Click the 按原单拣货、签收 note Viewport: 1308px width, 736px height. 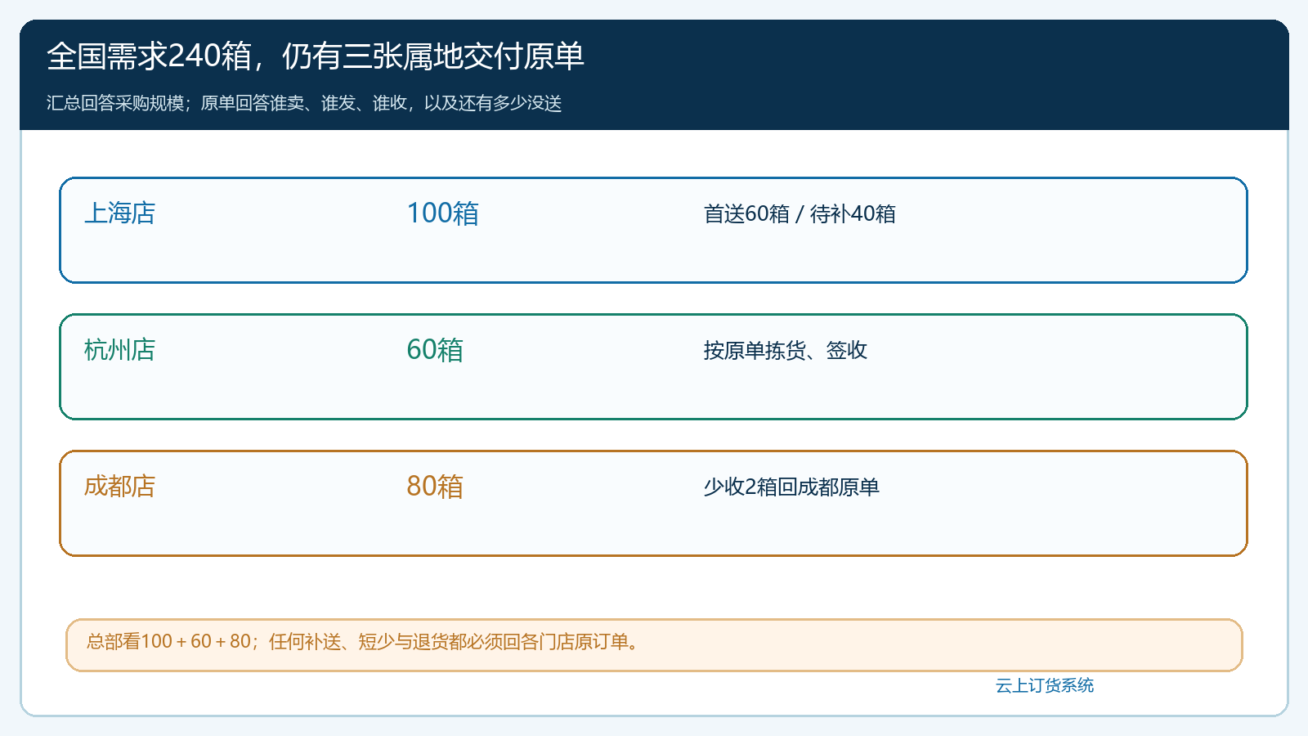point(785,351)
